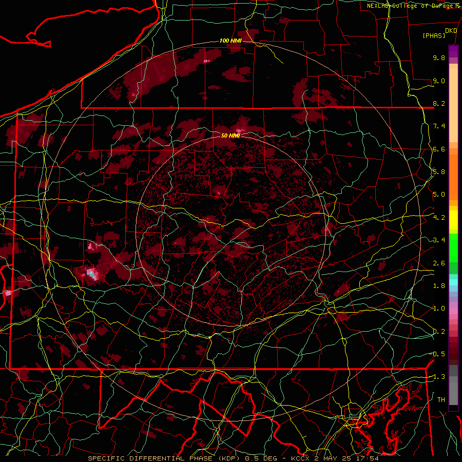
Task: Select the 100 NMI range ring label
Action: (x=230, y=41)
